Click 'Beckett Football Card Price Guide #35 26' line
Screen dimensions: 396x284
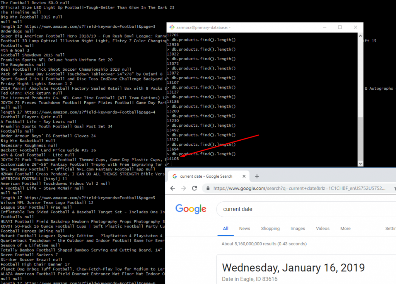click(x=48, y=150)
